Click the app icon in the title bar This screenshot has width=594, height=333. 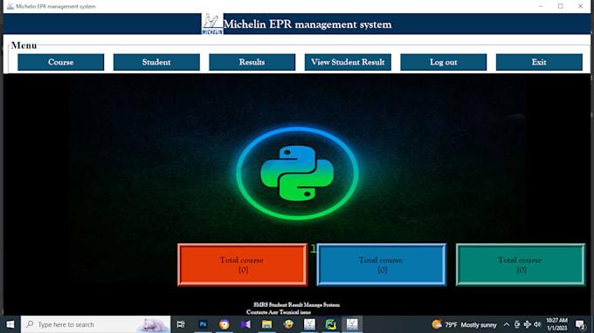(x=10, y=6)
